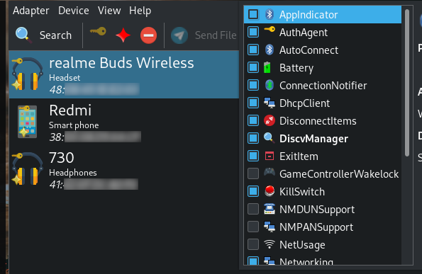Select the NMDUNSupport plugin name
This screenshot has width=422, height=274.
pyautogui.click(x=317, y=210)
